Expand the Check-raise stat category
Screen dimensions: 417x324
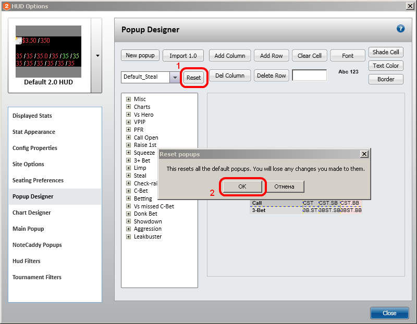click(128, 183)
